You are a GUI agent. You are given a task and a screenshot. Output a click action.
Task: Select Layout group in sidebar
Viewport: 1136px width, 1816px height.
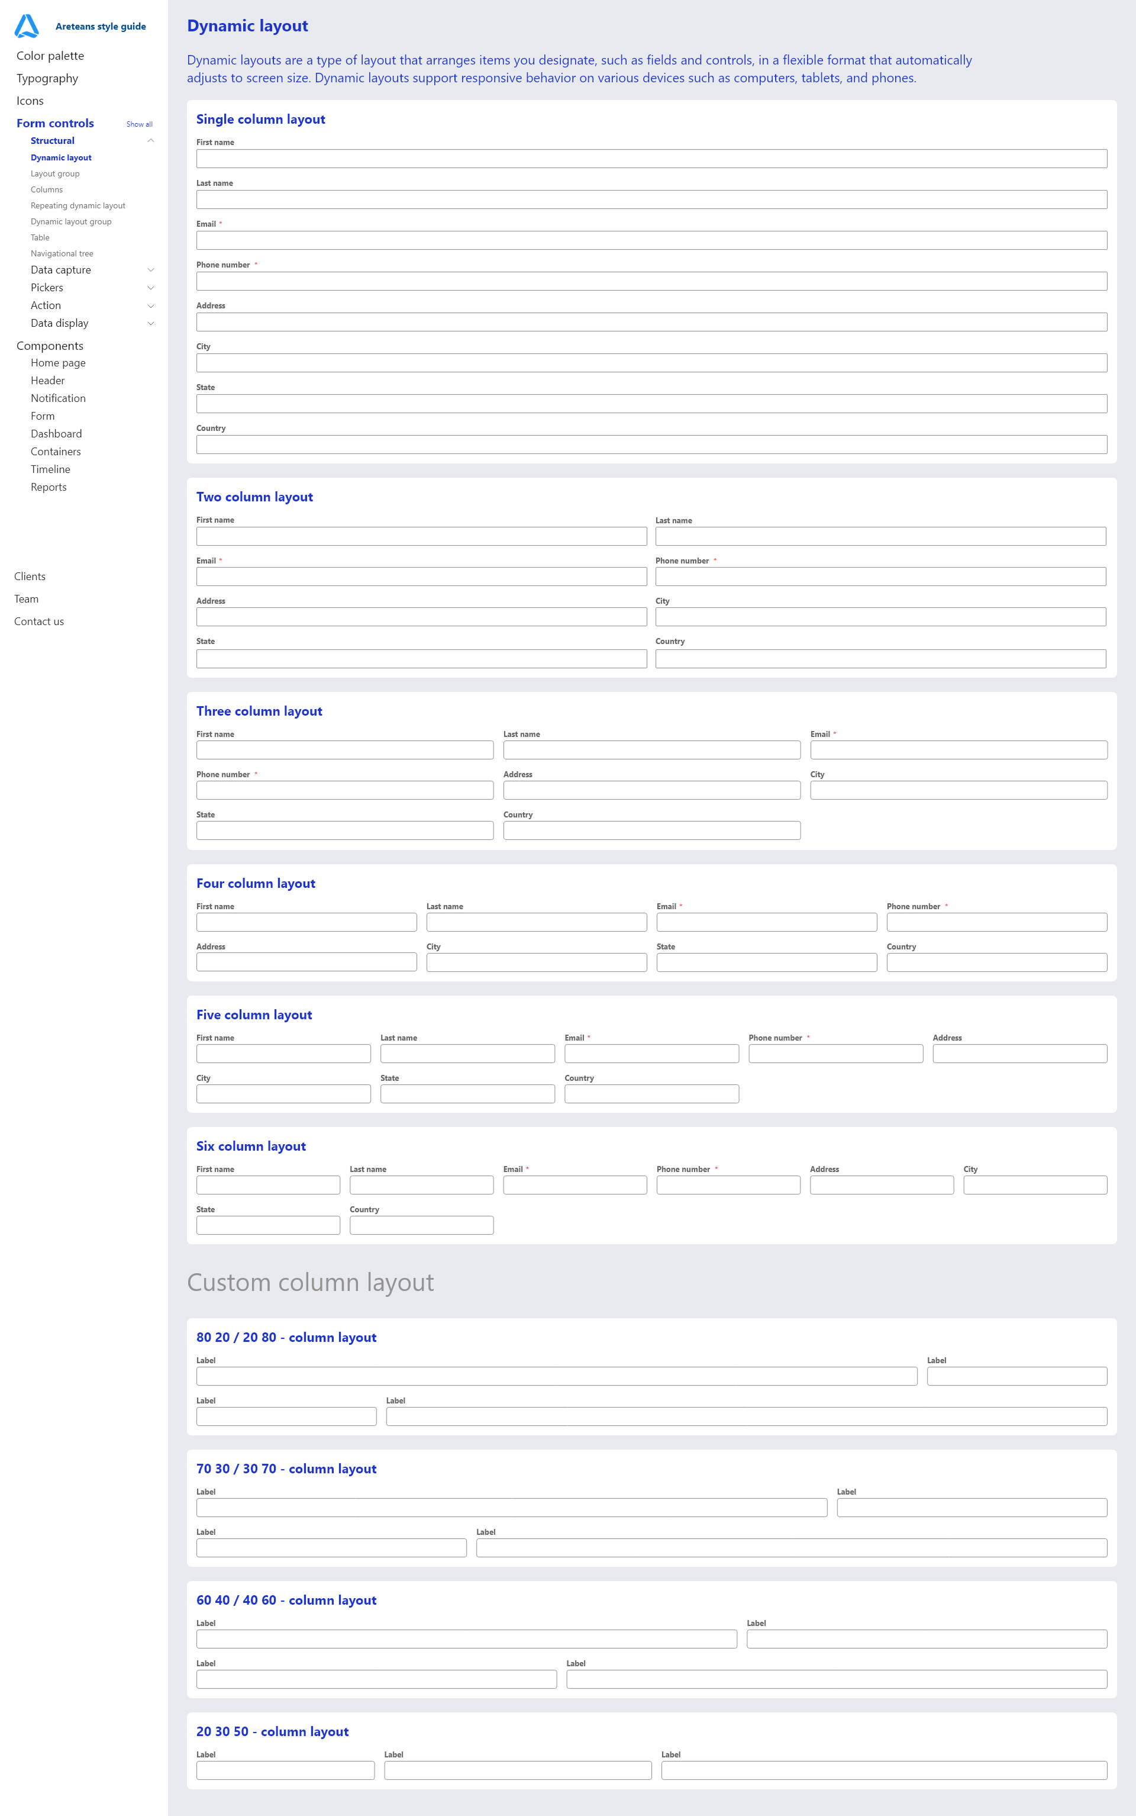click(x=55, y=173)
